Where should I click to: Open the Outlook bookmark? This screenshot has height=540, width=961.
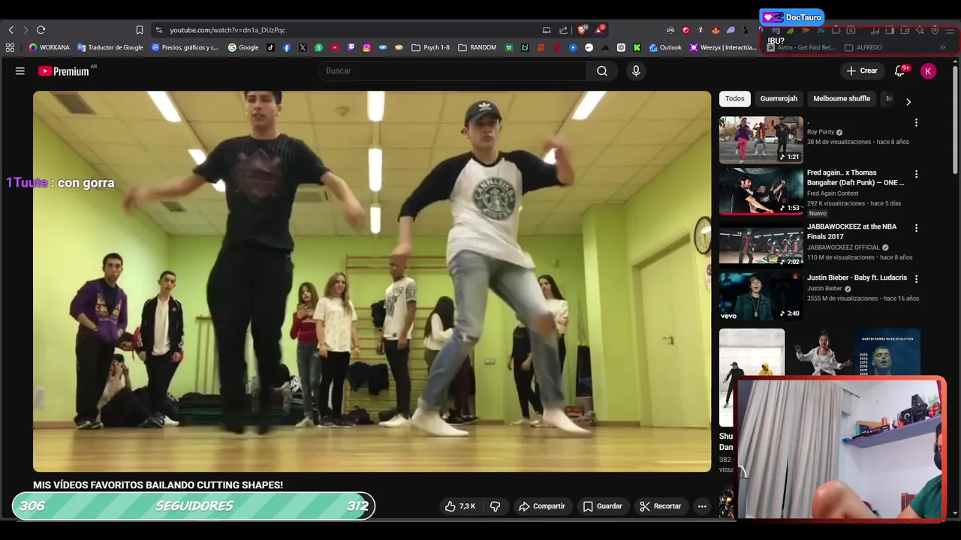(x=665, y=47)
